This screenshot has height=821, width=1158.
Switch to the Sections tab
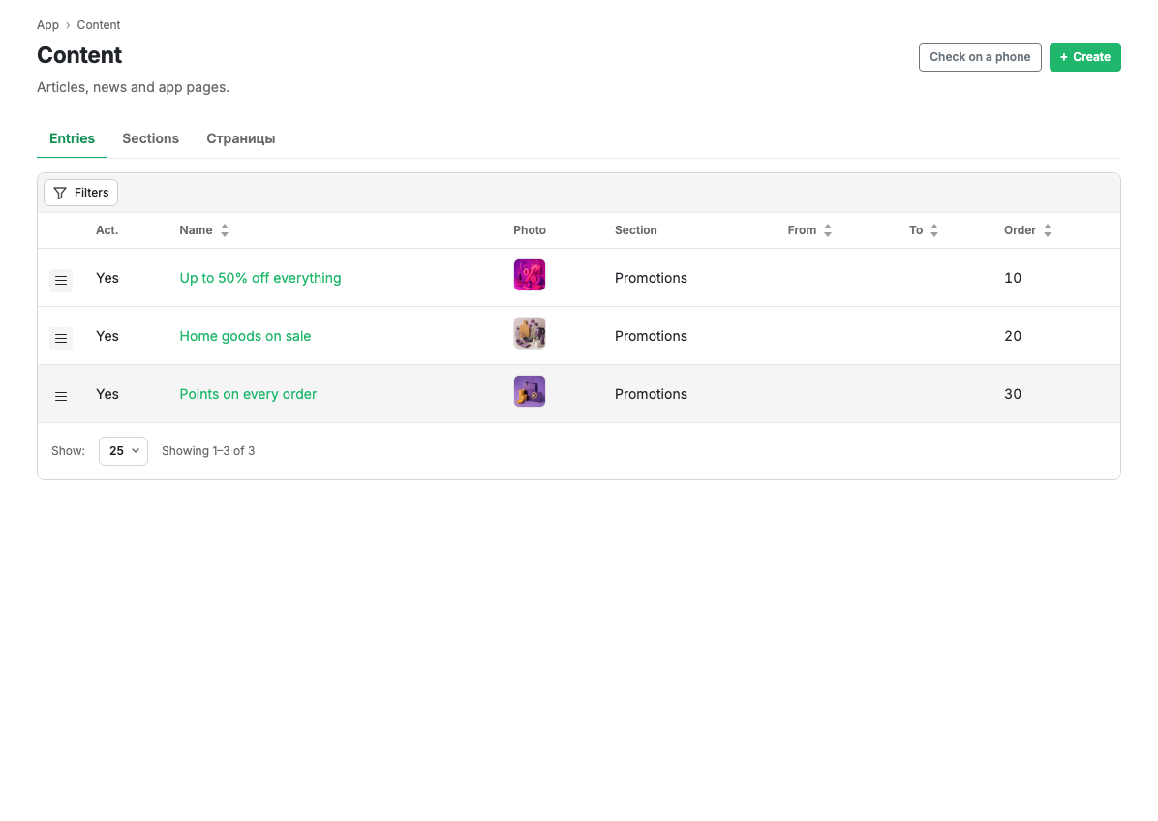pyautogui.click(x=151, y=138)
